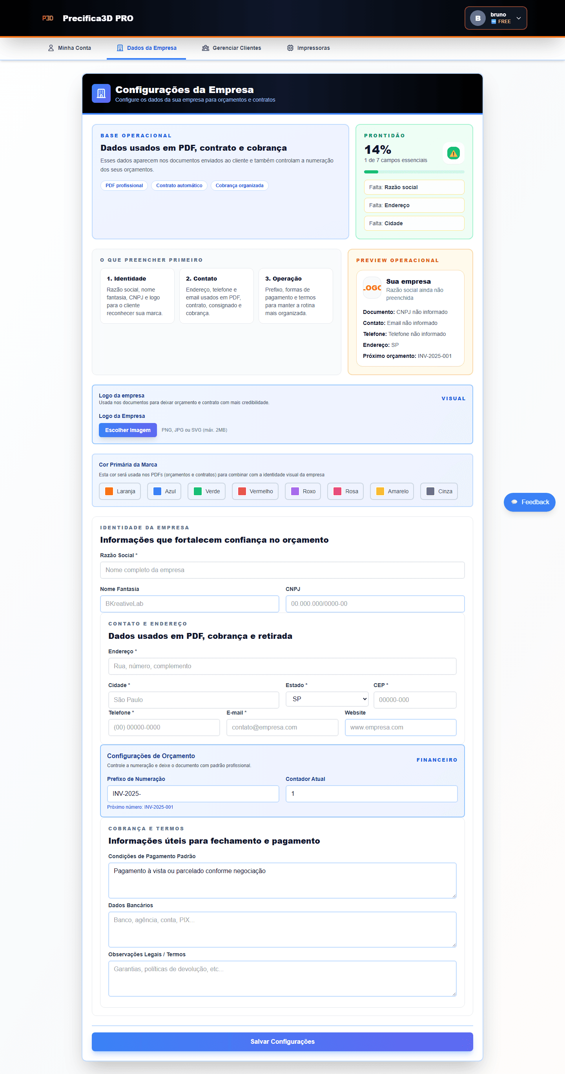565x1074 pixels.
Task: Click the Dados Bancários text area
Action: click(x=282, y=929)
